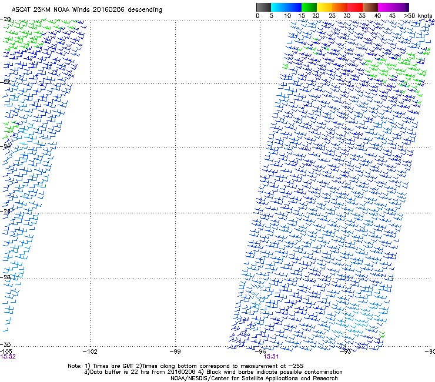Click the red 30-35 knots legend segment
The image size is (435, 382).
coord(355,7)
